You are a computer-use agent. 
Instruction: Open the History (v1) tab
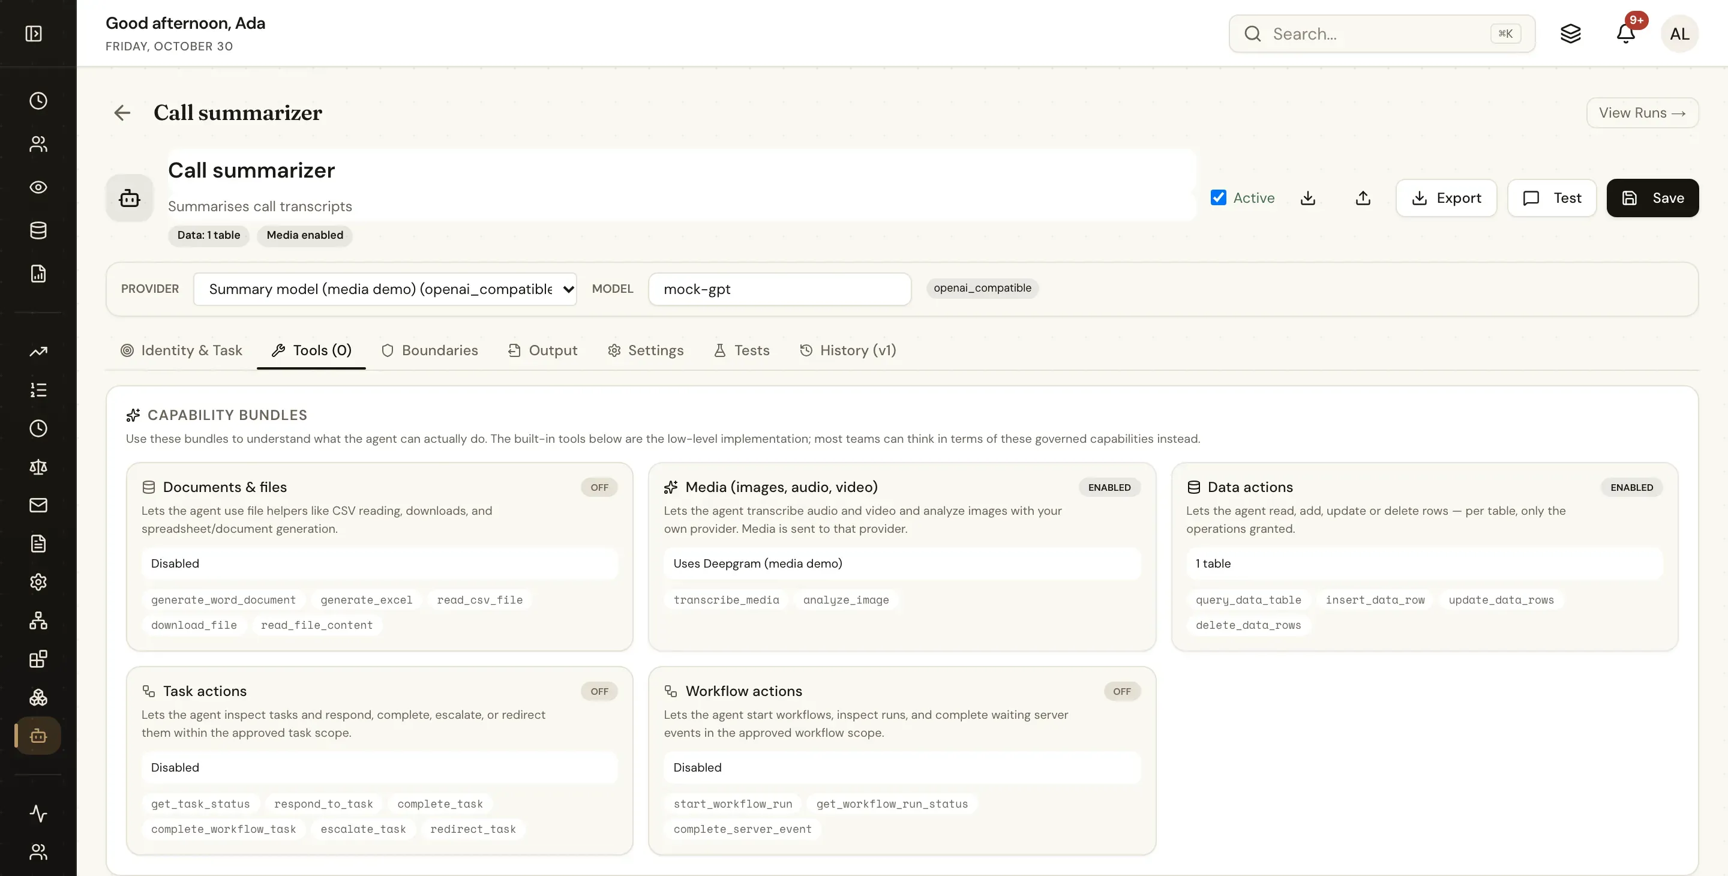[x=848, y=350]
